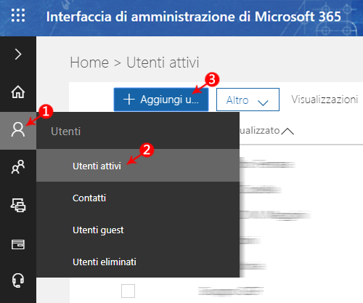The width and height of the screenshot is (363, 303).
Task: Click the Microsoft 365 admin center title
Action: (x=194, y=17)
